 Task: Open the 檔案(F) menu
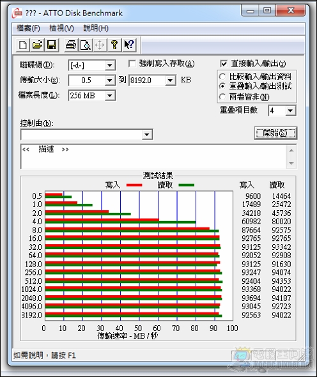[x=28, y=28]
